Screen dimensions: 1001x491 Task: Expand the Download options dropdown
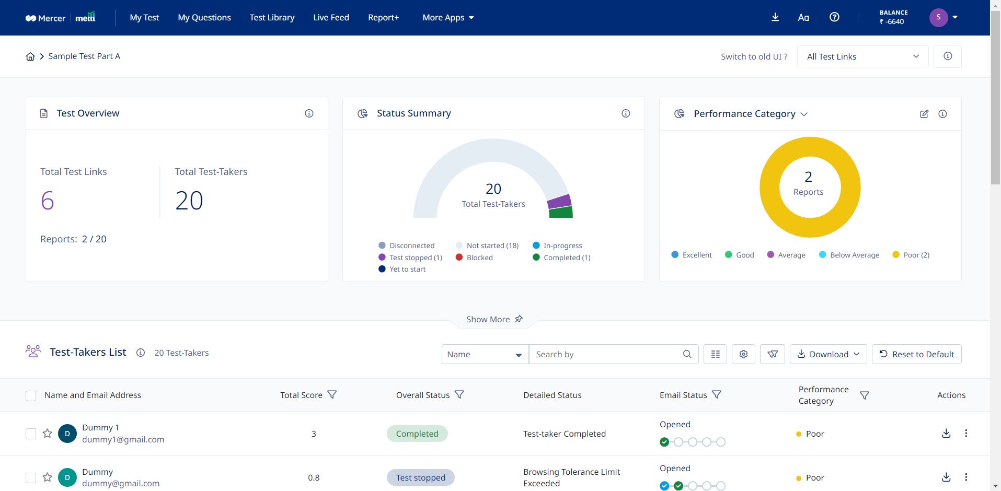click(x=828, y=354)
